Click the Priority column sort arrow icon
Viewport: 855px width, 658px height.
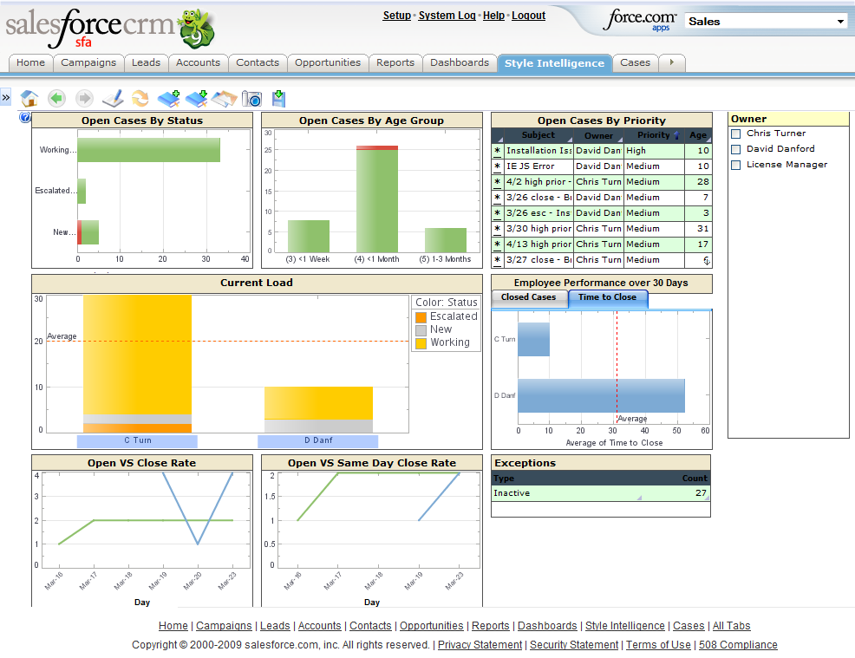tap(676, 135)
